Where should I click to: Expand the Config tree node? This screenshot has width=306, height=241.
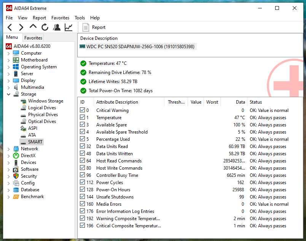(8, 183)
